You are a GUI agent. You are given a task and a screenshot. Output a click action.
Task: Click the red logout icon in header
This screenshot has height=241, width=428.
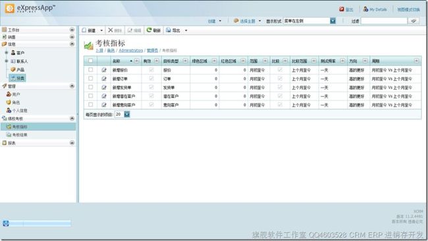pos(342,9)
